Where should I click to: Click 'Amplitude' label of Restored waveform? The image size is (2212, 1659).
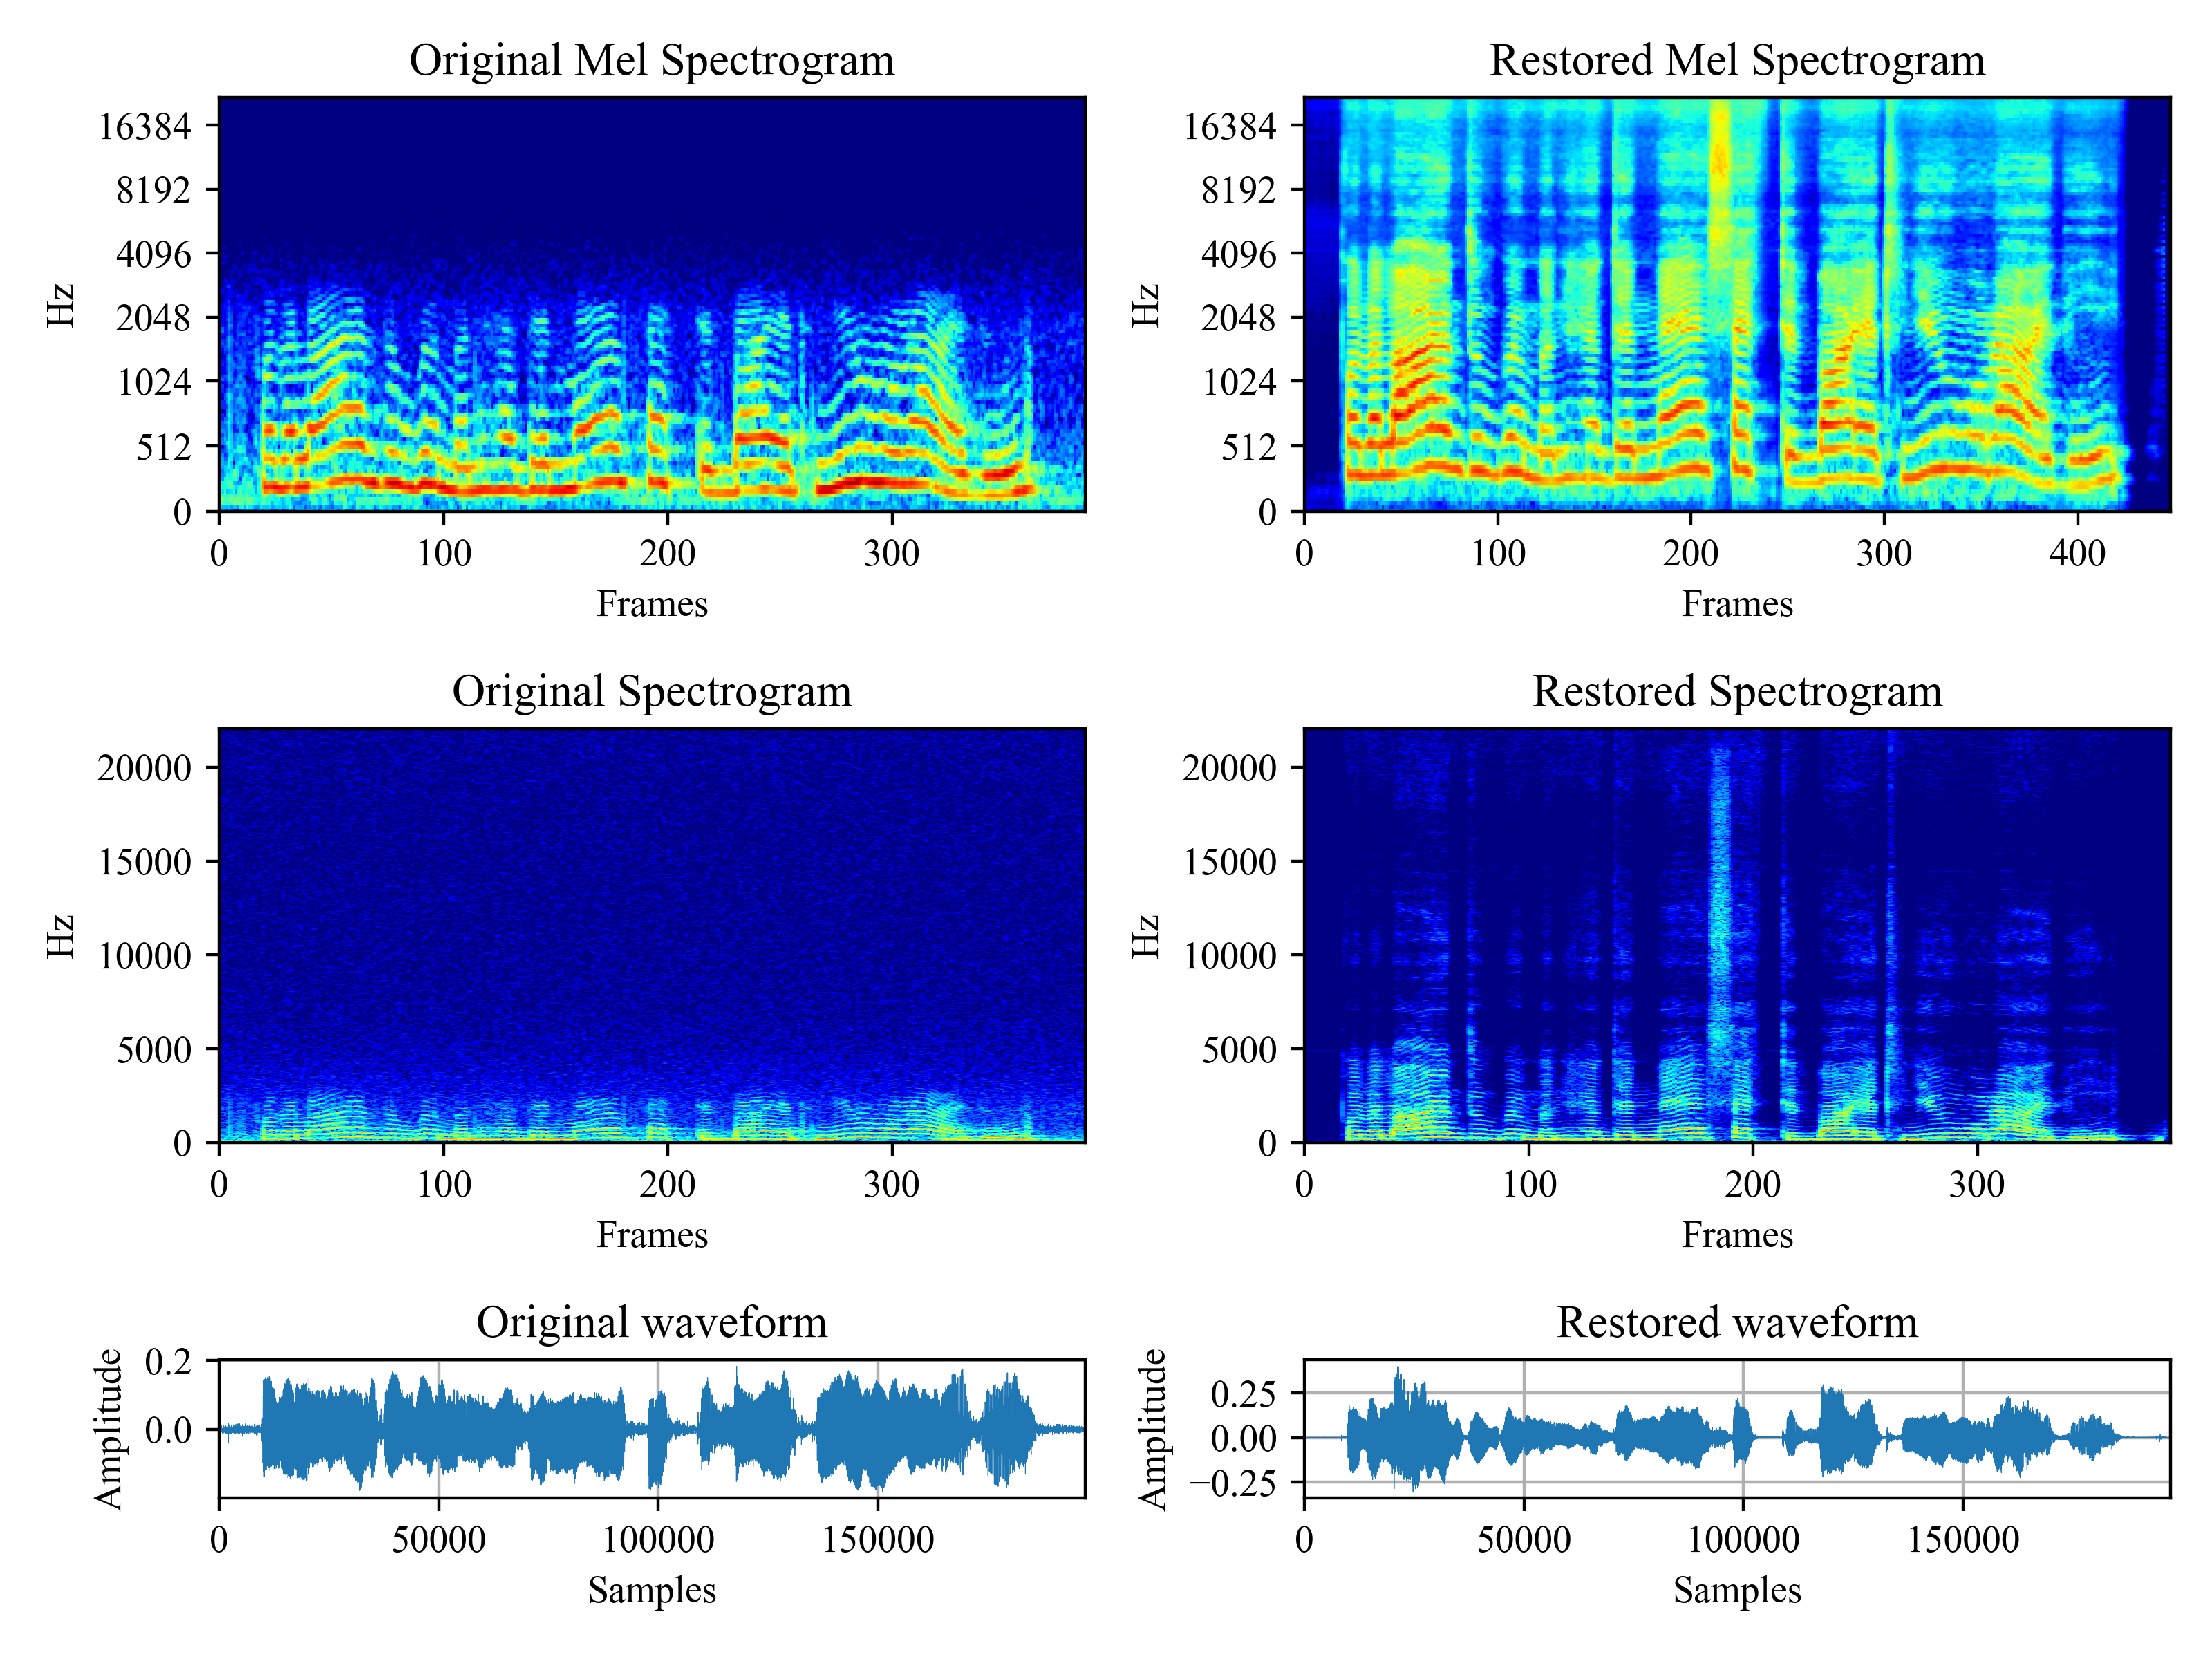[x=1153, y=1428]
